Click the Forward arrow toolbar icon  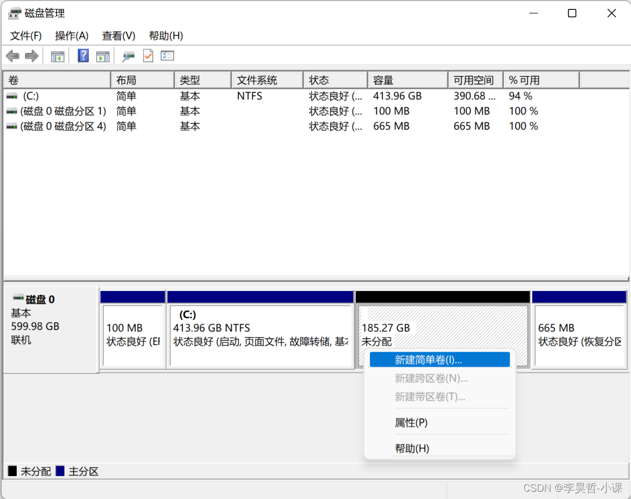(32, 56)
